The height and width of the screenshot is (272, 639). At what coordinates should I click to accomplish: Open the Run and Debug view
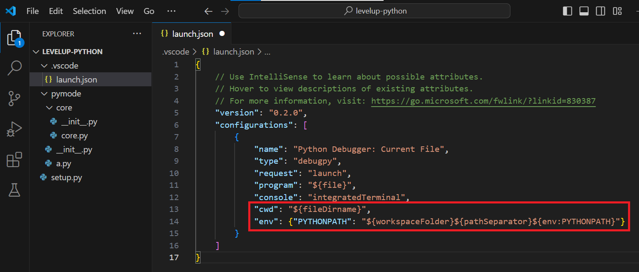point(14,129)
